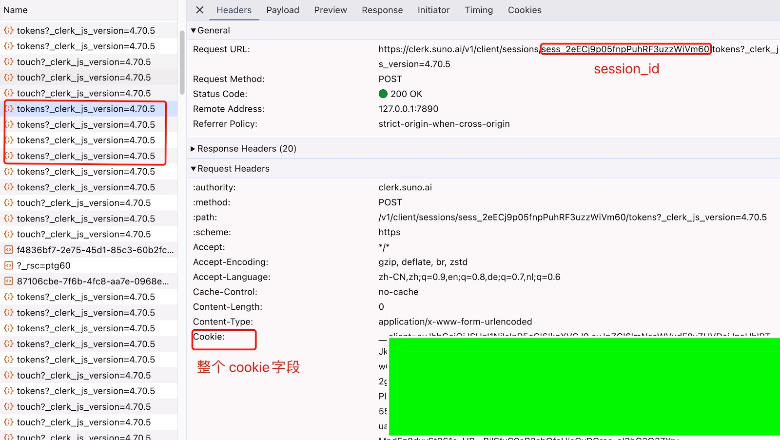Expand Response Headers (20) section
The width and height of the screenshot is (780, 440).
pyautogui.click(x=193, y=149)
